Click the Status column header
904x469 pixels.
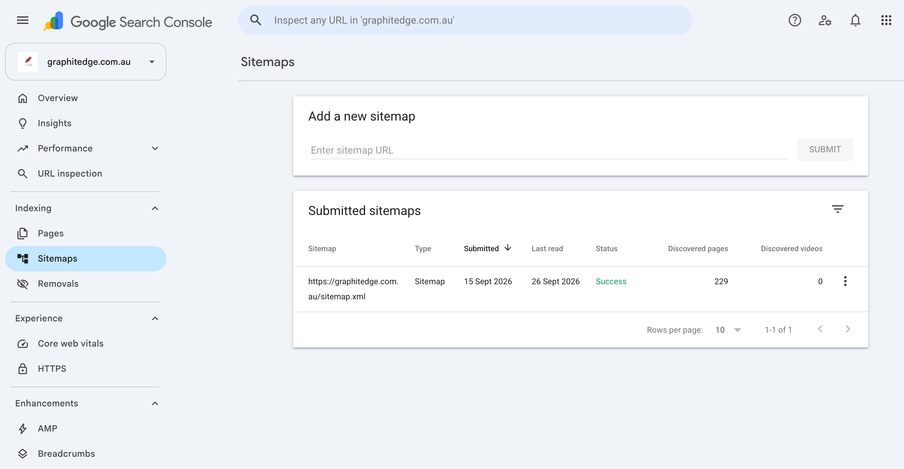click(x=606, y=249)
